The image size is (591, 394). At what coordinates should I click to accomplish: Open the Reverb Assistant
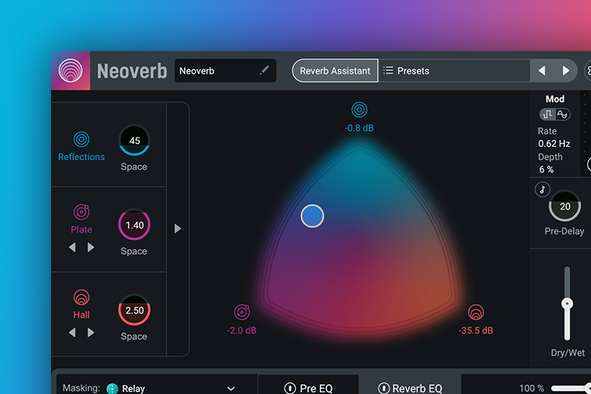[335, 70]
